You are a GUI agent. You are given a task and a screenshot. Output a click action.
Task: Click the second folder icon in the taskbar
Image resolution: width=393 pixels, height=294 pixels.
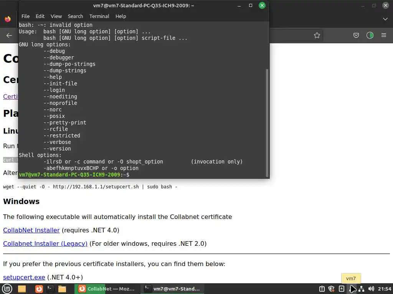click(62, 289)
